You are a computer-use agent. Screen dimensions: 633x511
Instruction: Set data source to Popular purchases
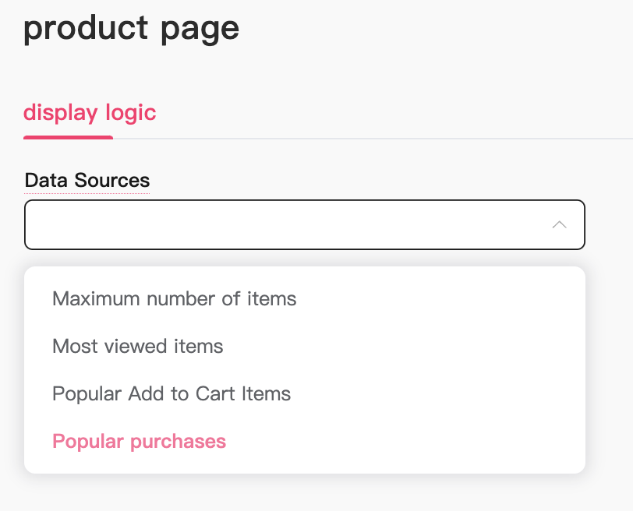tap(139, 441)
